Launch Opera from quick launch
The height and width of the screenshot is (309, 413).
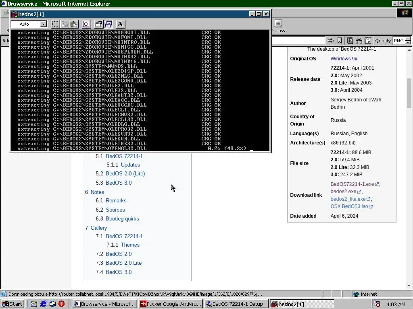click(61, 304)
